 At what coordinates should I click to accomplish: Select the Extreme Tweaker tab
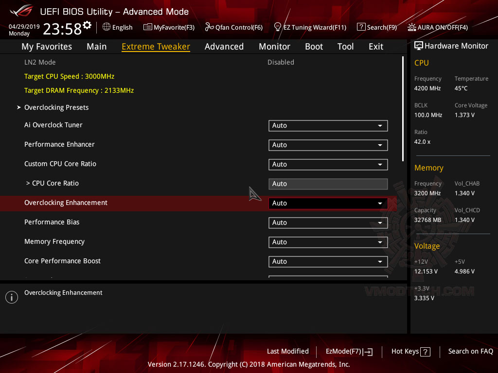[x=156, y=47]
